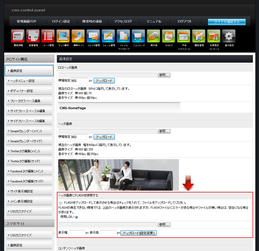The image size is (259, 251).
Task: Click the header image photo thumbnail
Action: click(118, 175)
